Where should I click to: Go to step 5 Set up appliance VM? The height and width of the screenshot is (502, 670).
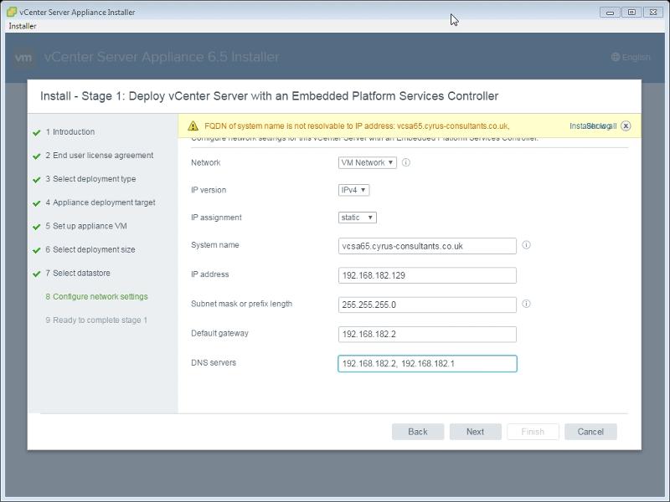click(x=86, y=226)
